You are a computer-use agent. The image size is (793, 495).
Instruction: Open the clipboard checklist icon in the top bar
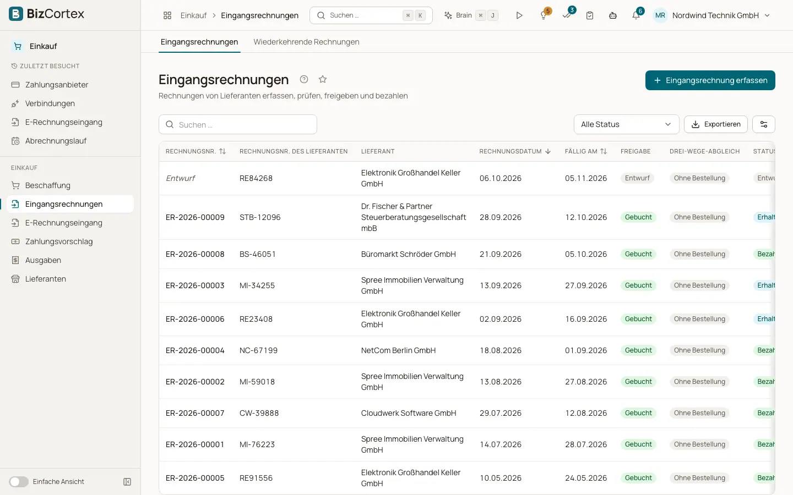pyautogui.click(x=590, y=15)
